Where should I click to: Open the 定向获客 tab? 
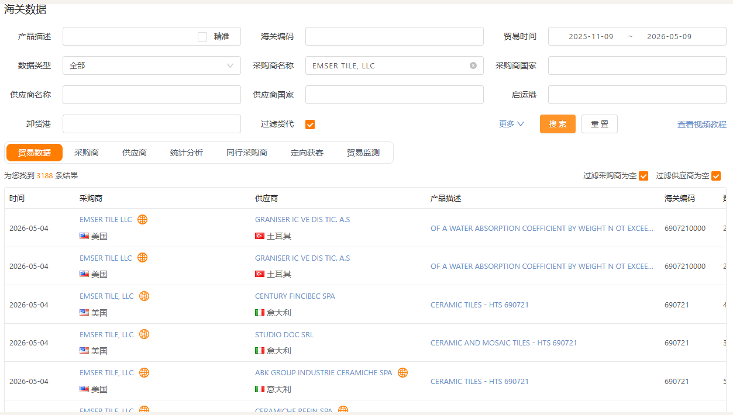pyautogui.click(x=307, y=153)
